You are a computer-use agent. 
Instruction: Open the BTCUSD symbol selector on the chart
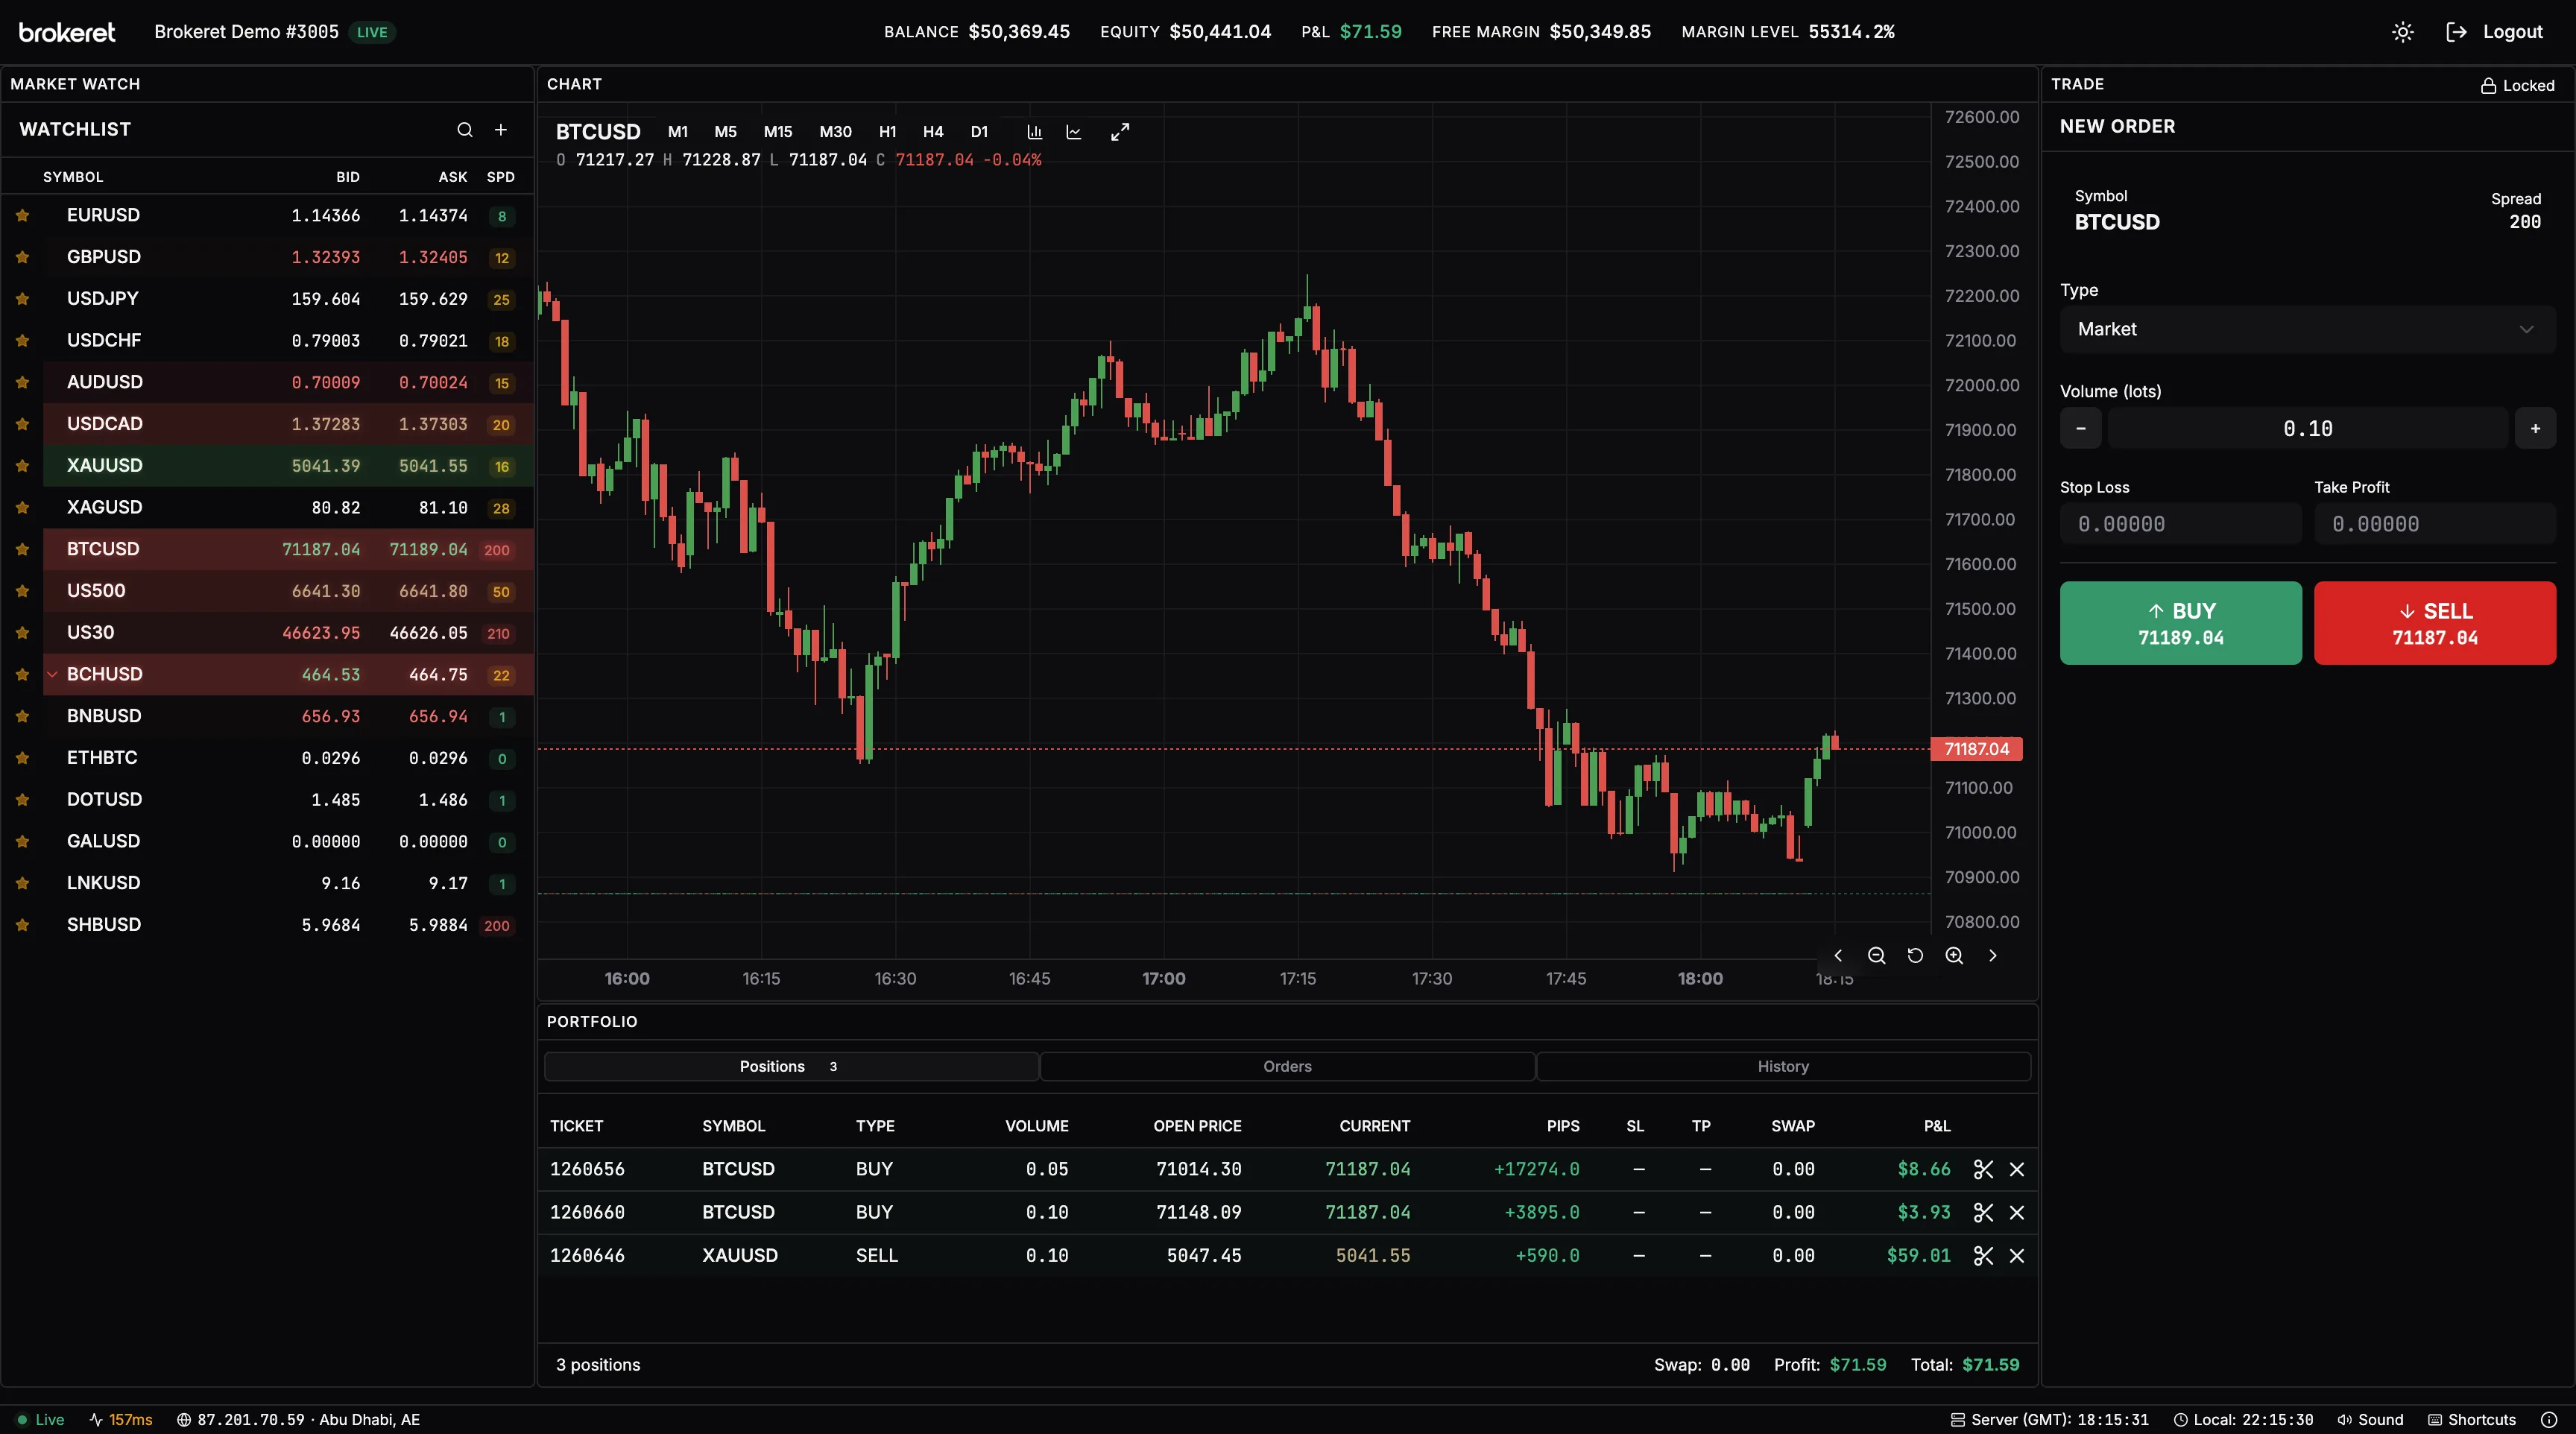(598, 131)
